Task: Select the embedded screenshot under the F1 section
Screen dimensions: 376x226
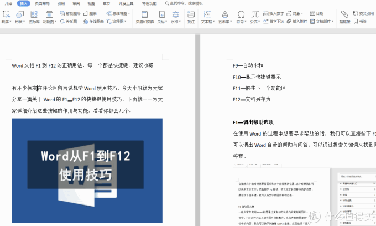Action: (304, 196)
